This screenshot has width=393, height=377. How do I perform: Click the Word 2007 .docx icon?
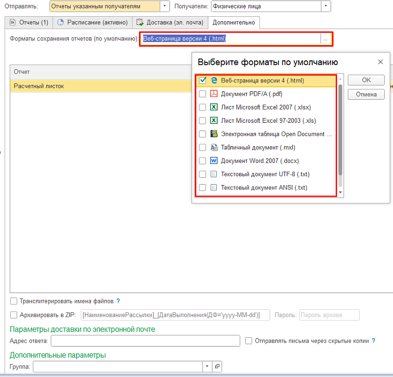click(x=214, y=161)
